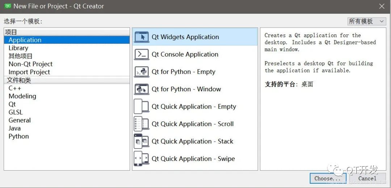Select the Import Project category

pyautogui.click(x=67, y=72)
